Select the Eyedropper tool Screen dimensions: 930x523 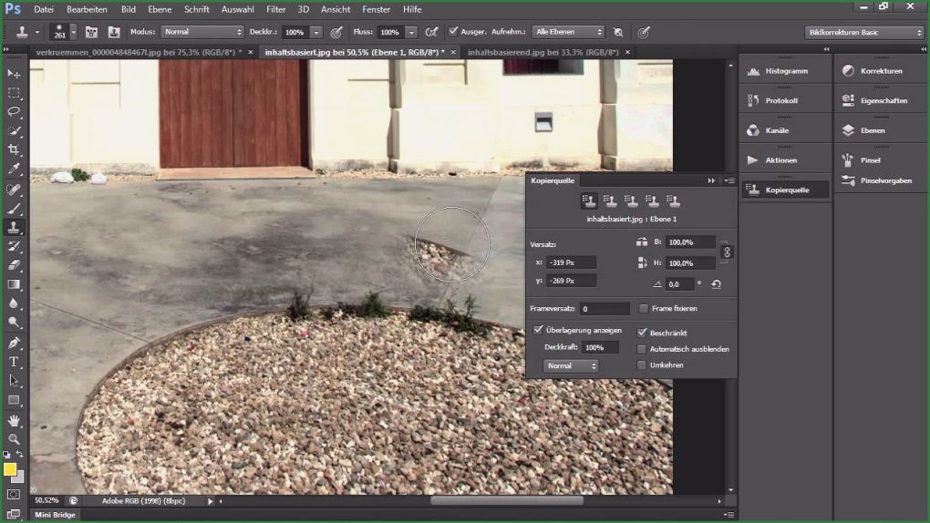coord(14,169)
